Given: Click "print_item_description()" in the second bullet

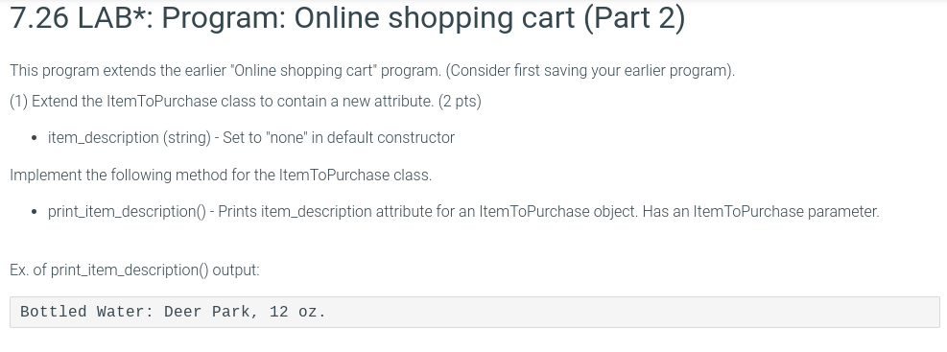Looking at the screenshot, I should click(127, 211).
